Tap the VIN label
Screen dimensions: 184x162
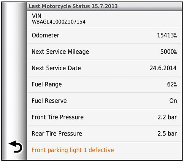coord(37,16)
